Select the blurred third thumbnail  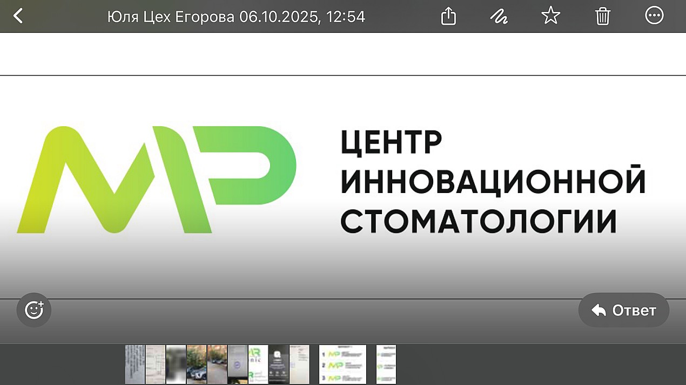176,365
